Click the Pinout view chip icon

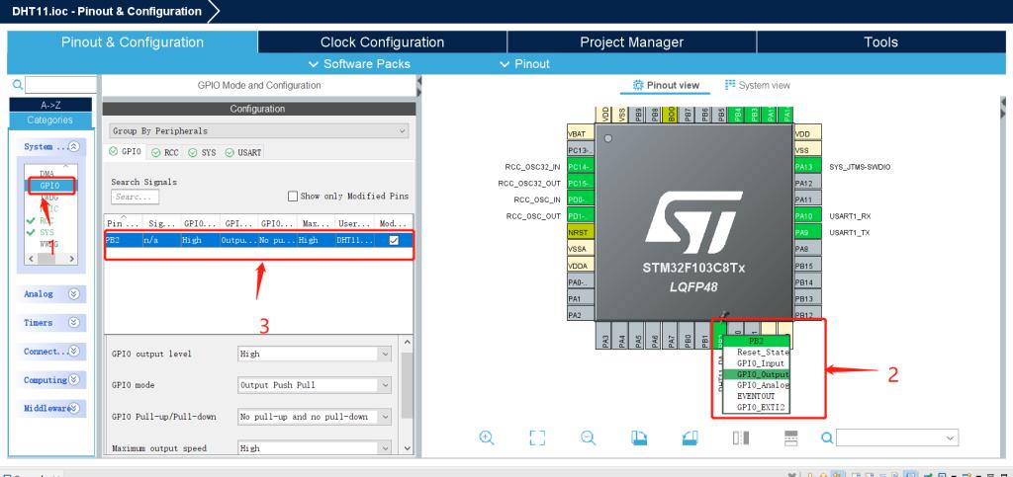[638, 85]
